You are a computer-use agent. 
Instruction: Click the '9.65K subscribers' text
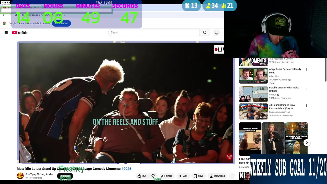click(x=34, y=178)
